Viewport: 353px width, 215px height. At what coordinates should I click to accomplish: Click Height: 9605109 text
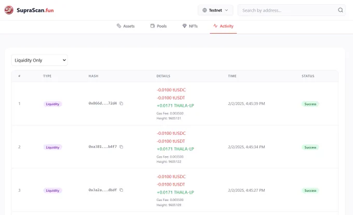click(169, 205)
